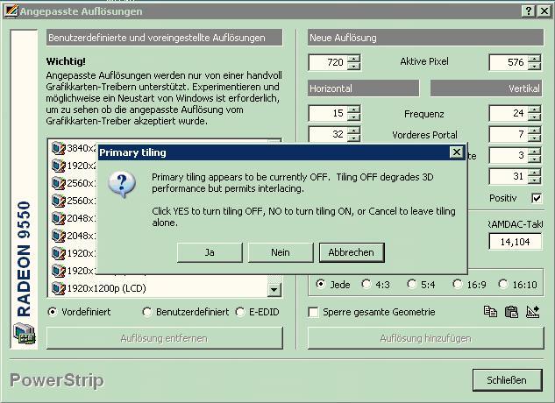This screenshot has width=555, height=403.
Task: Click the Aktive Pixel 720 width spinner
Action: click(x=353, y=62)
